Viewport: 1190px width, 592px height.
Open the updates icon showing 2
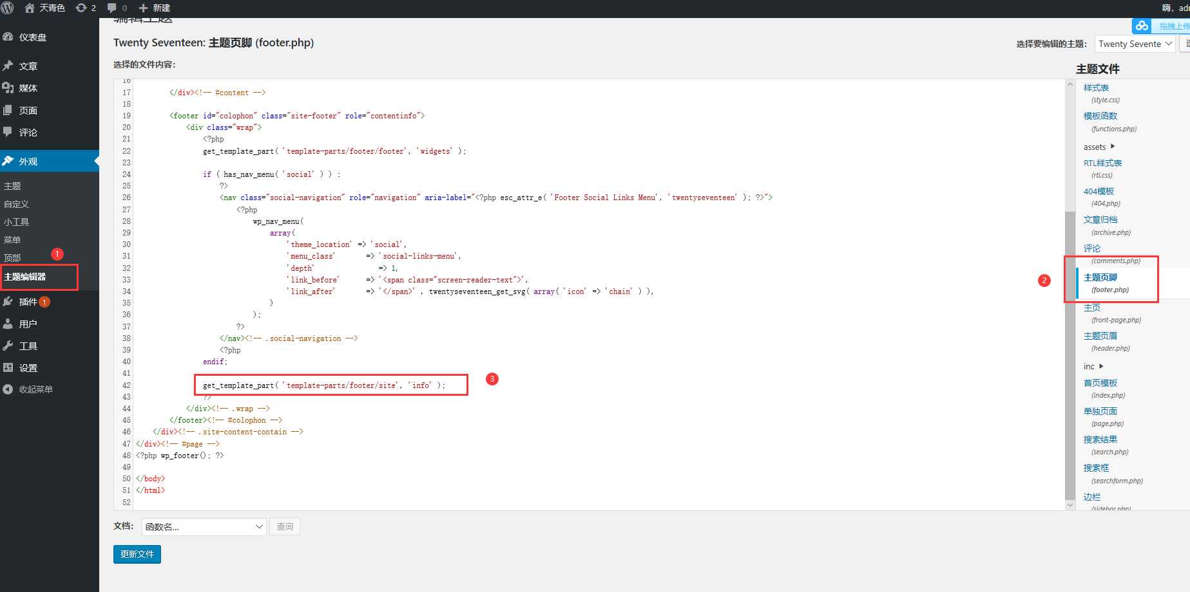tap(86, 8)
